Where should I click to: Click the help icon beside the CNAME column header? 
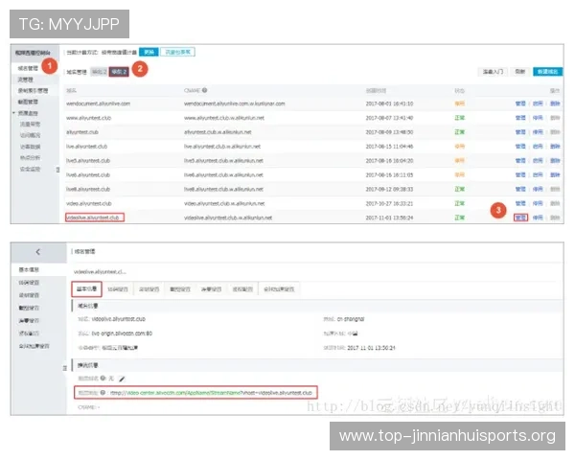click(x=205, y=90)
